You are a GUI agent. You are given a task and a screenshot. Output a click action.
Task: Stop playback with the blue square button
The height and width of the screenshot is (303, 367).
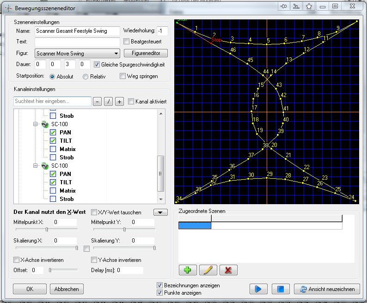[281, 289]
